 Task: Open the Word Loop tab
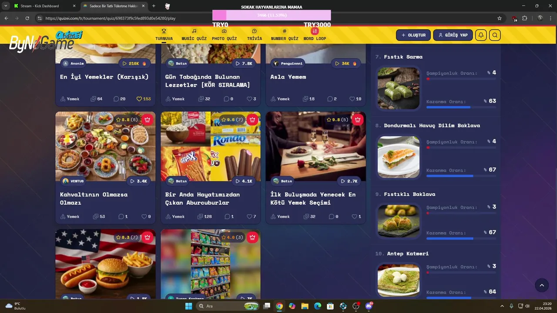(x=315, y=35)
